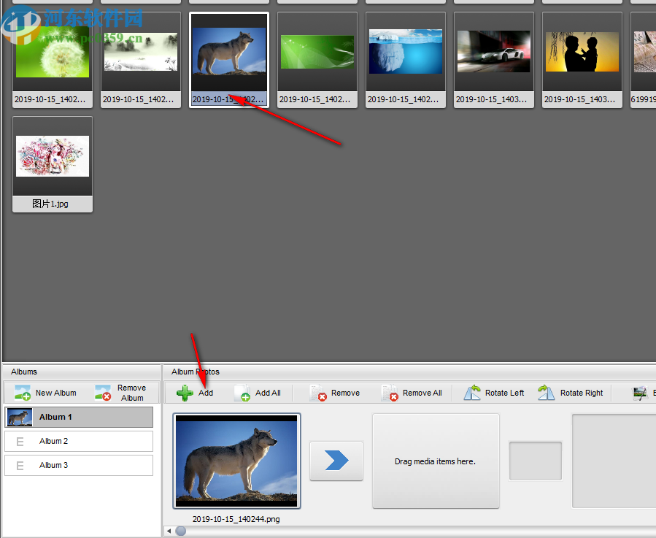
Task: Select Album 3 in the album list
Action: 79,465
